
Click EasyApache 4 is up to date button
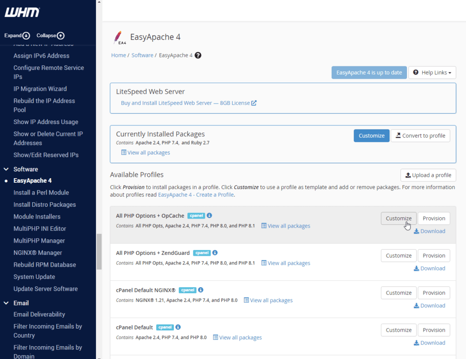369,73
